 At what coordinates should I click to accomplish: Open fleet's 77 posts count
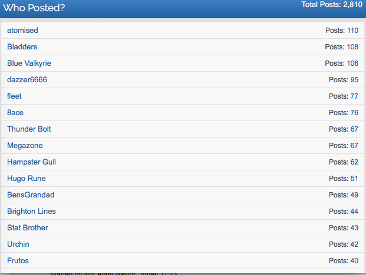354,96
